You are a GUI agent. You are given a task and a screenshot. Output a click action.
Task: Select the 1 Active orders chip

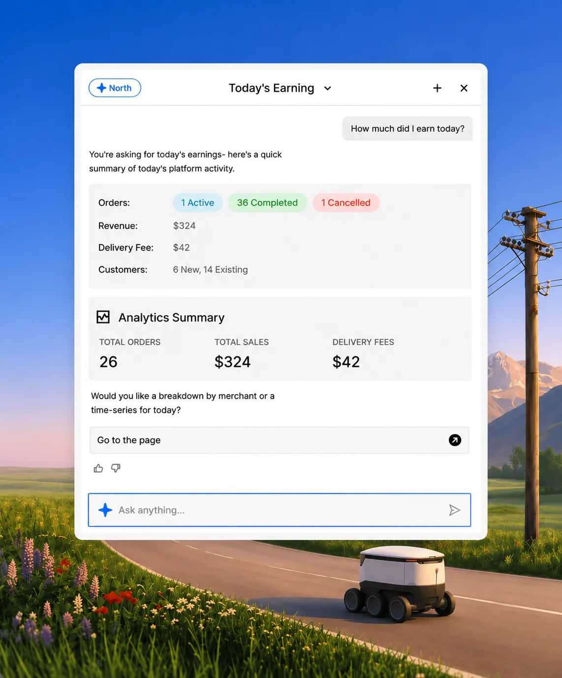click(x=197, y=203)
